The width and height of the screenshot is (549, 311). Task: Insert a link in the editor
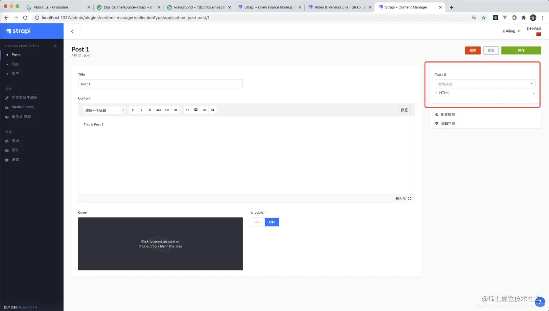(204, 110)
